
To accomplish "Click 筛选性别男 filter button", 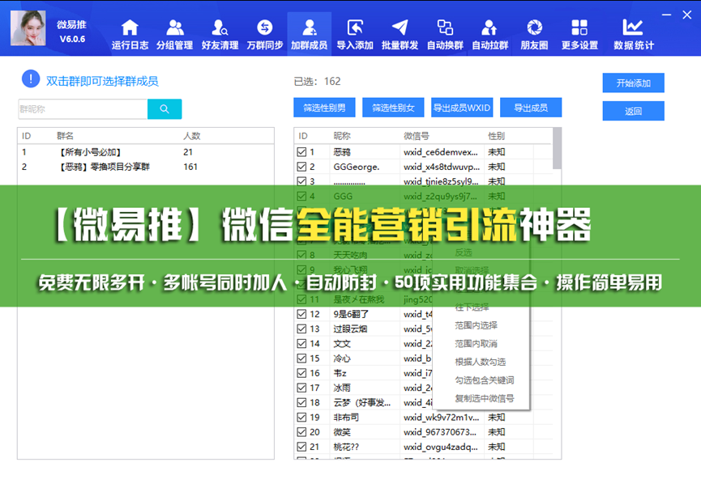I will 325,108.
